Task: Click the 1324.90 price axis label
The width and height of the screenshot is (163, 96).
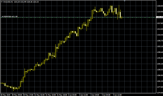Action: 160,12
